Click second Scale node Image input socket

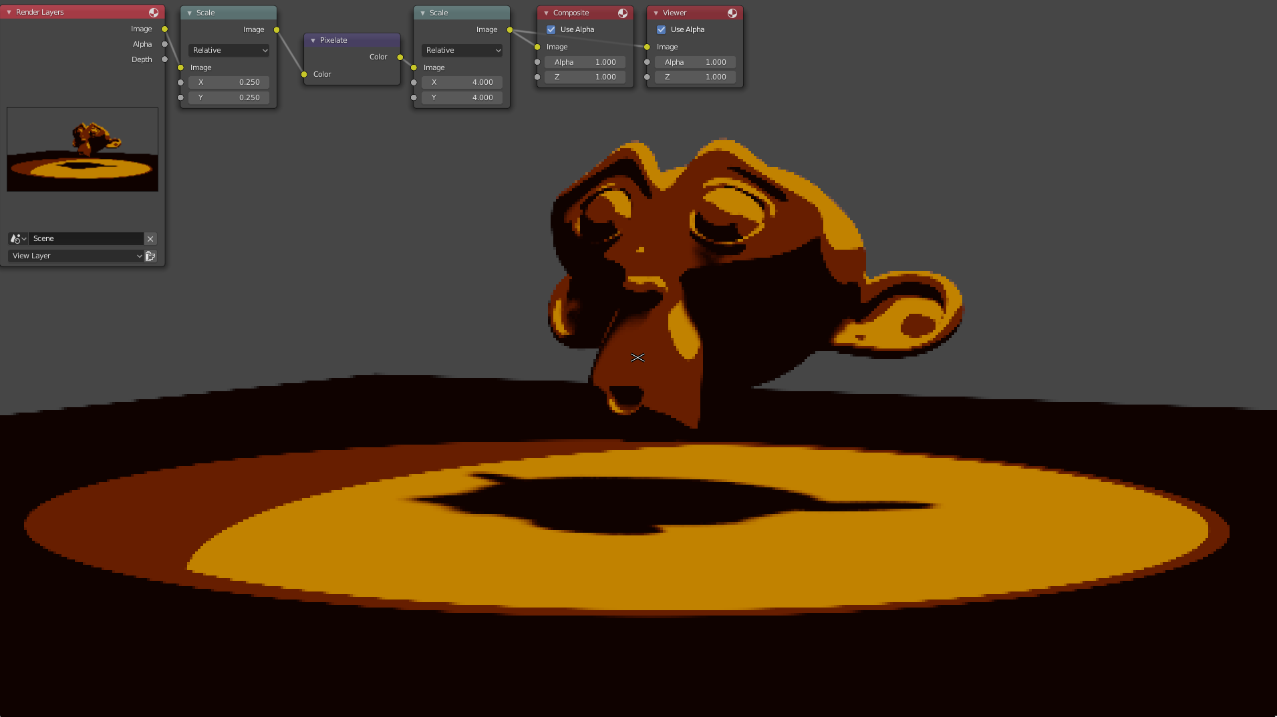pos(414,67)
